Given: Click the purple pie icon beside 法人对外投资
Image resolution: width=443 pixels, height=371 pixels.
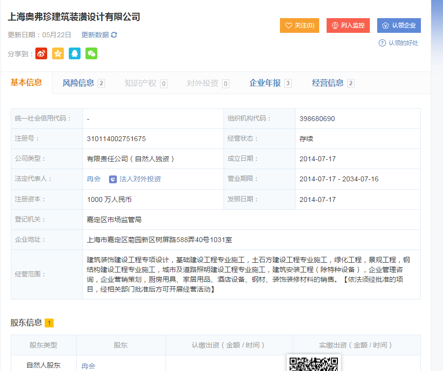Looking at the screenshot, I should (113, 179).
